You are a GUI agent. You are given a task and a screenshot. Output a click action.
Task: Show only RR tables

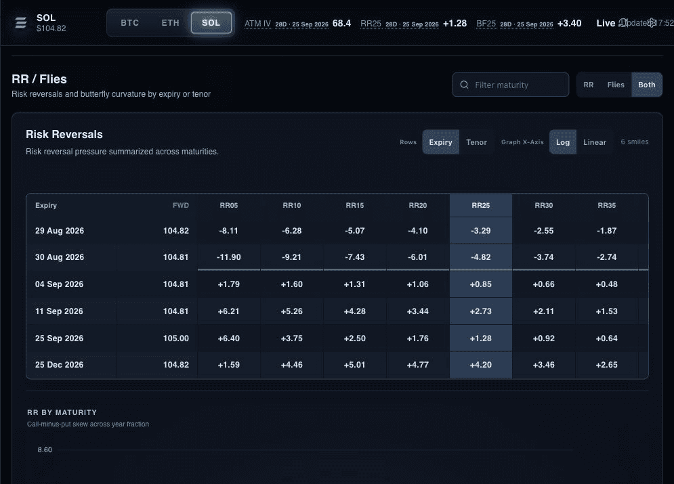click(589, 85)
